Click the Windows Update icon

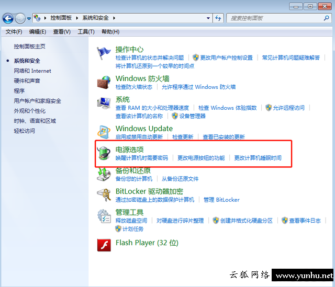[104, 132]
